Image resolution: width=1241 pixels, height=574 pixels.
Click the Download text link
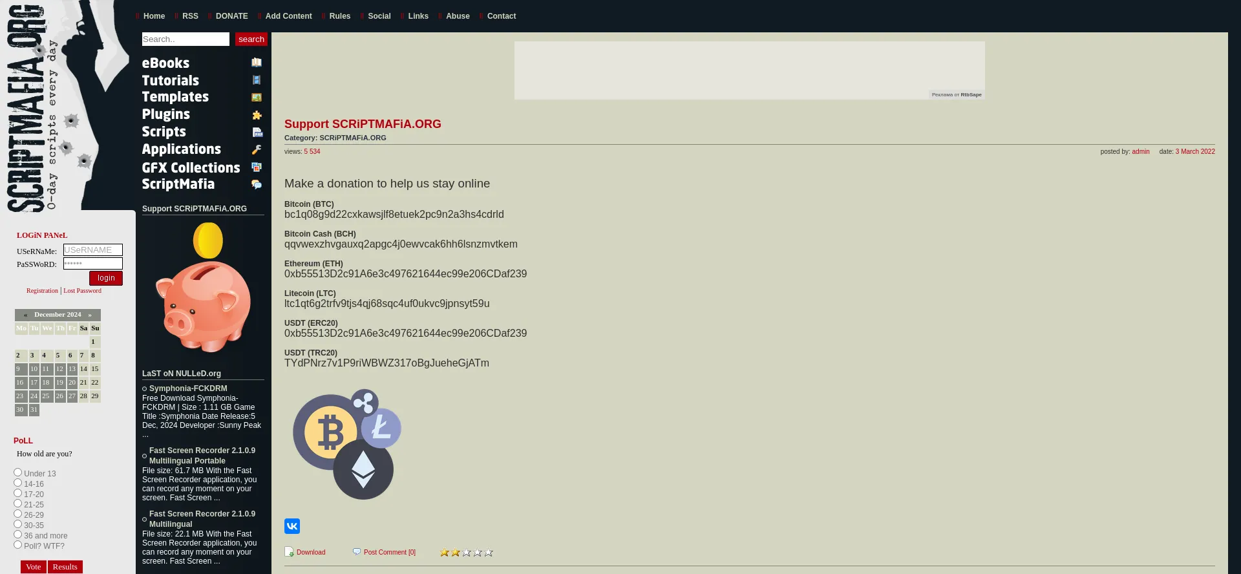[x=311, y=553]
